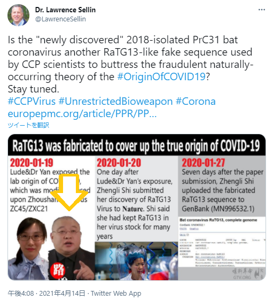Click the GenBank RaTG13 genome screenshot panel

pyautogui.click(x=222, y=242)
